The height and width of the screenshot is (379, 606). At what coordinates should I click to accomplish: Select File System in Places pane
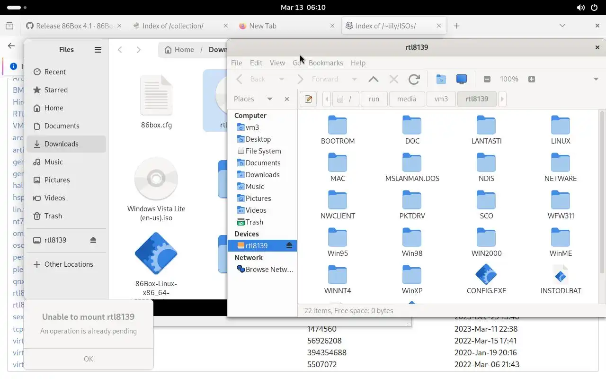pos(263,151)
